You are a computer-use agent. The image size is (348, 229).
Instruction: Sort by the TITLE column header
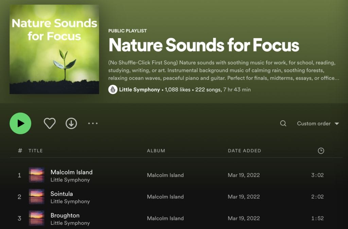click(36, 151)
